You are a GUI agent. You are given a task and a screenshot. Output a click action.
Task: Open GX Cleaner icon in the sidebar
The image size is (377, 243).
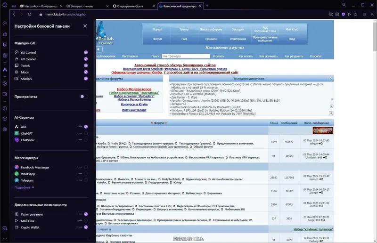point(5,34)
